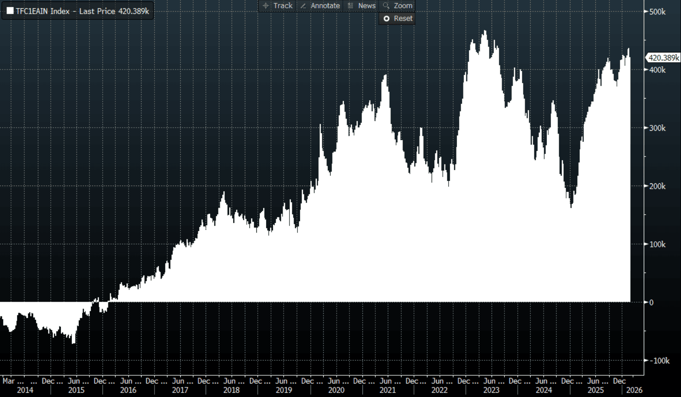
Task: Click the News list icon
Action: pos(350,6)
